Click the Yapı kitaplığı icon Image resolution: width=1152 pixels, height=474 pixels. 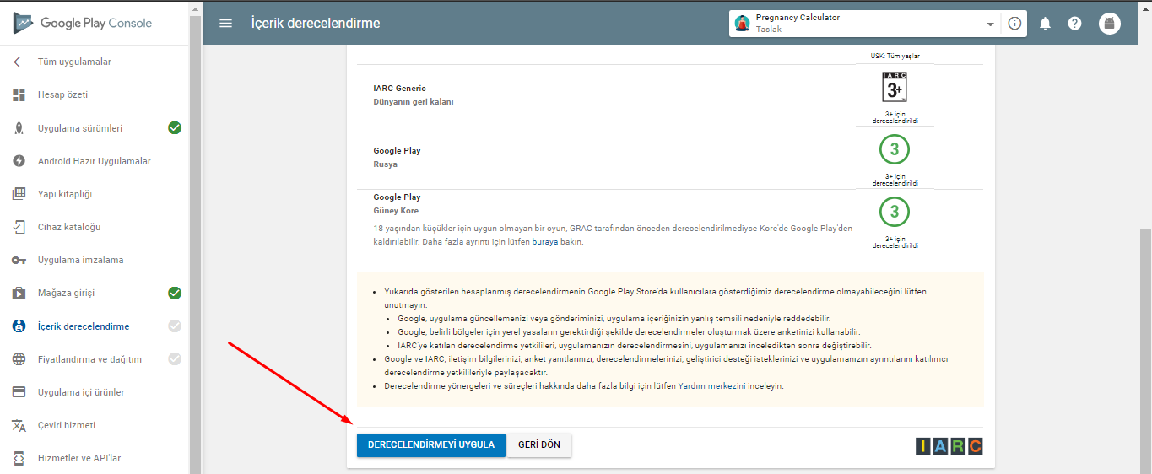[19, 194]
